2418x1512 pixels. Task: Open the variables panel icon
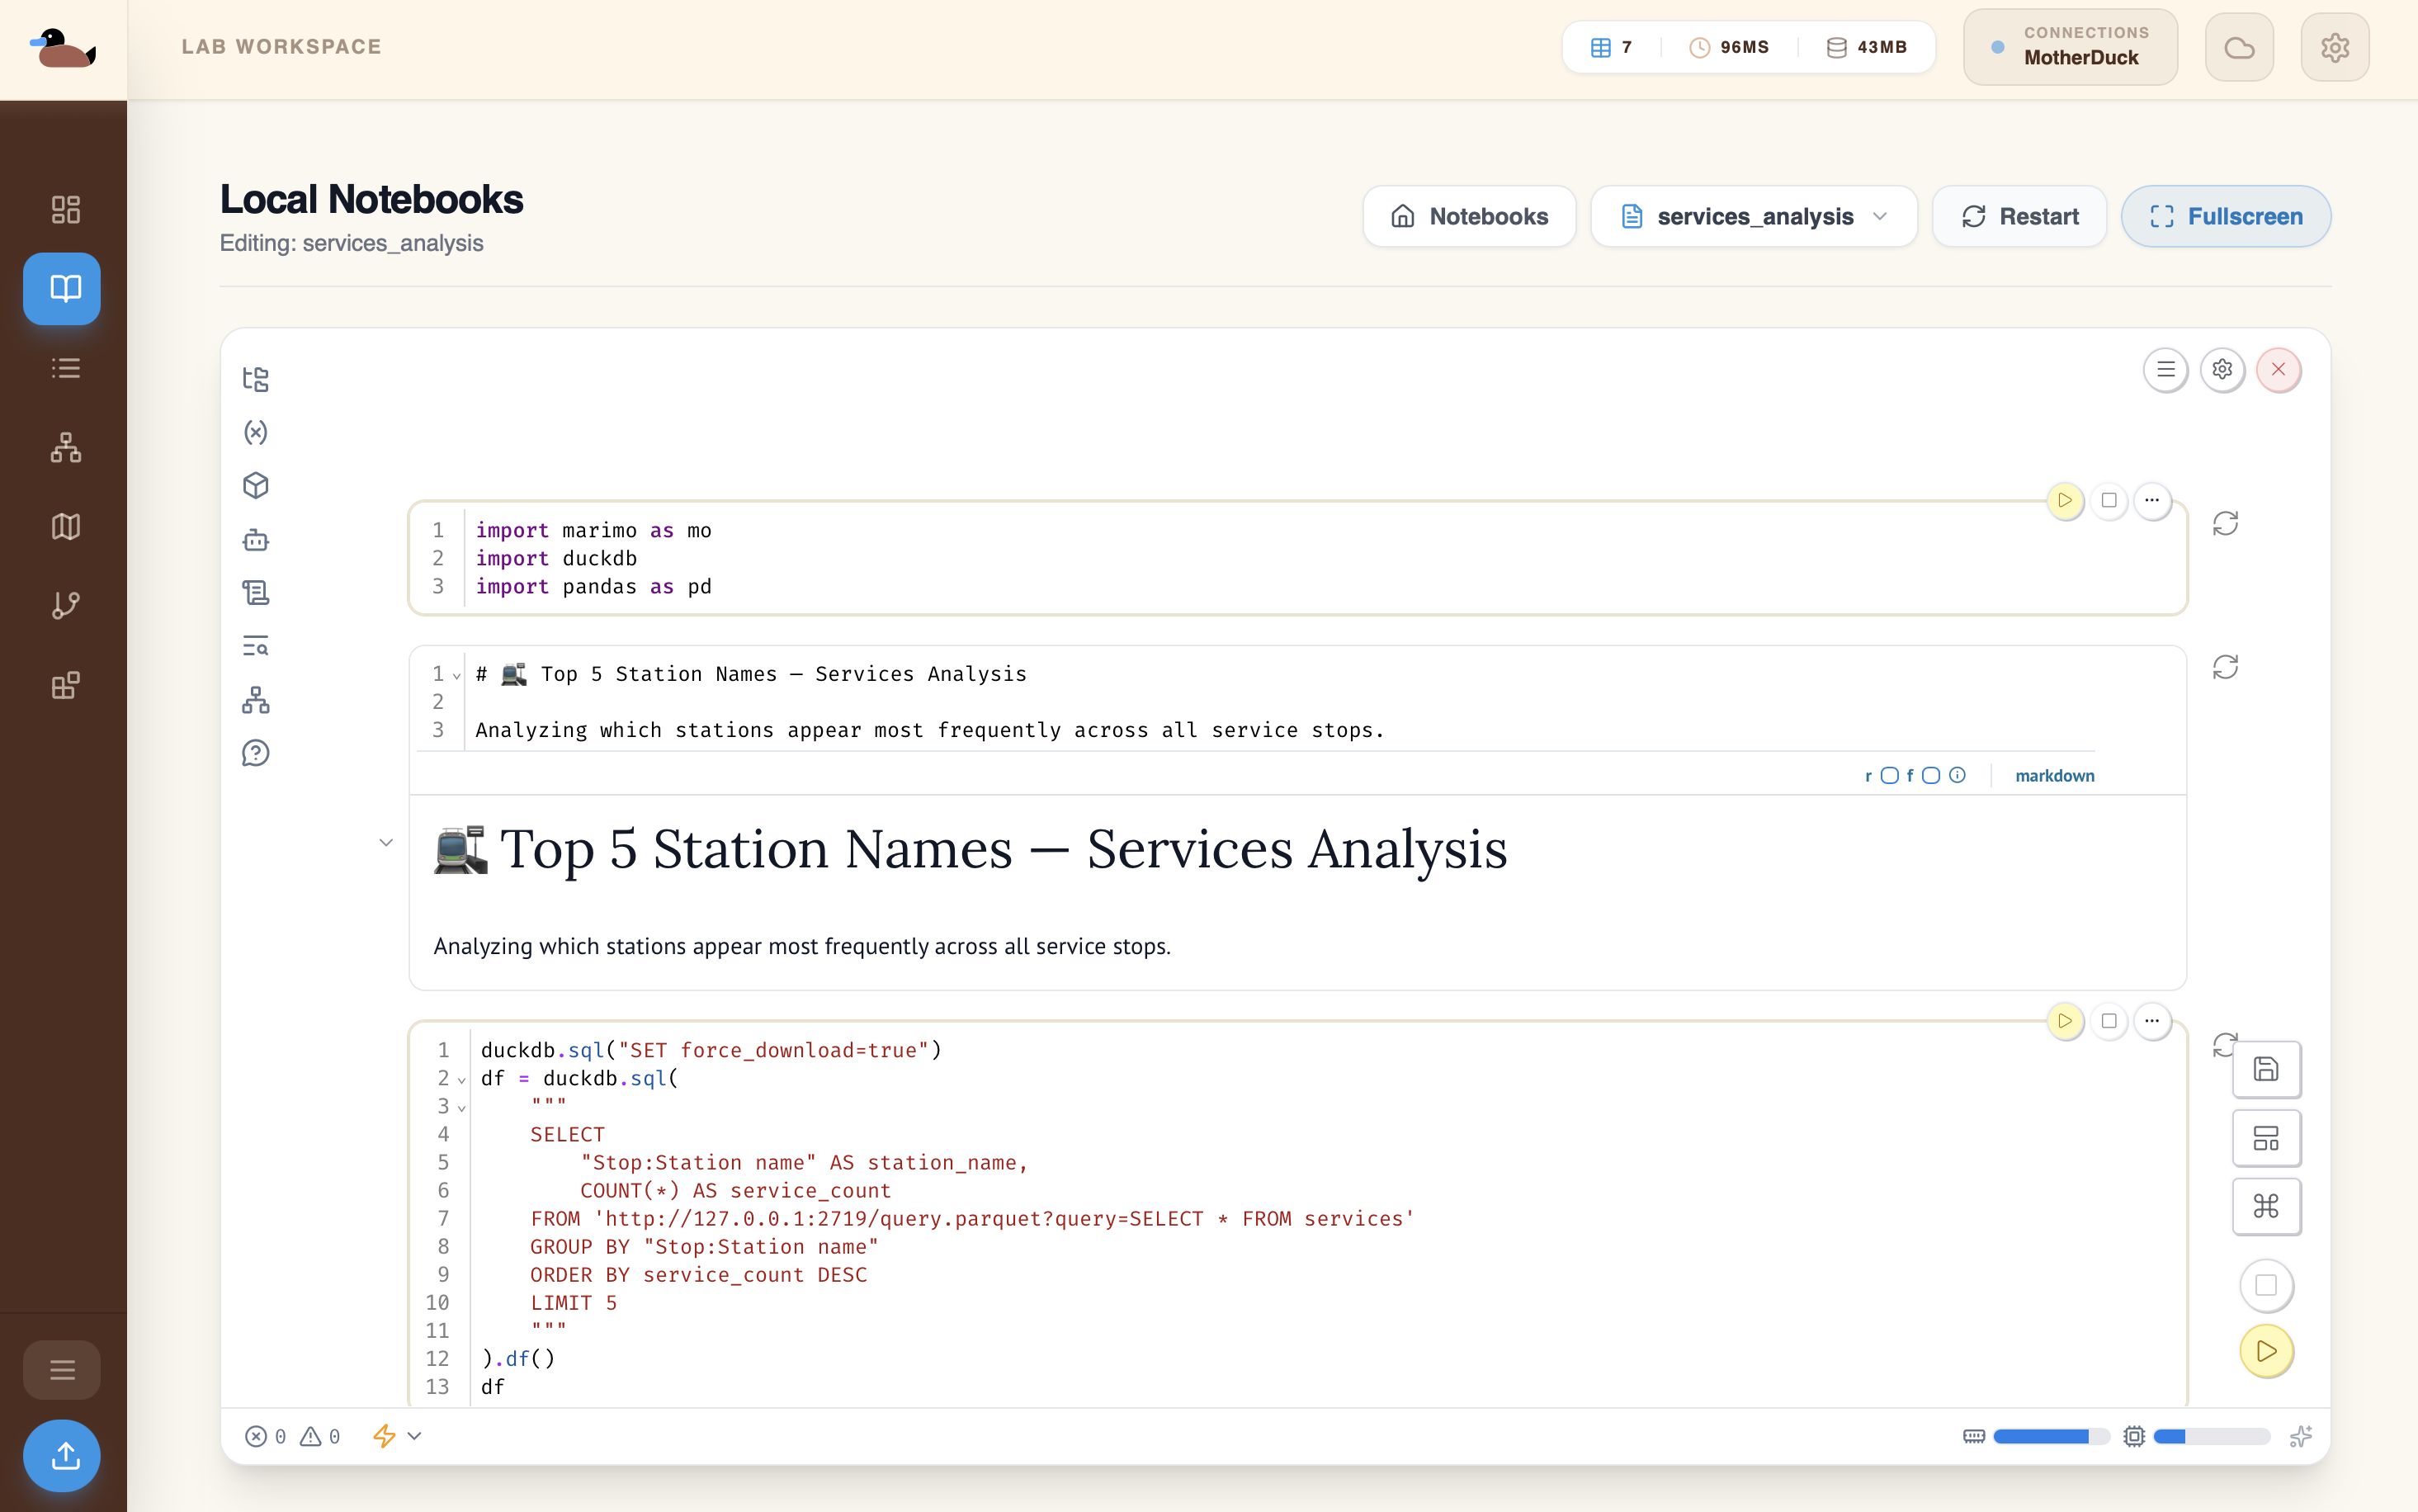tap(255, 432)
